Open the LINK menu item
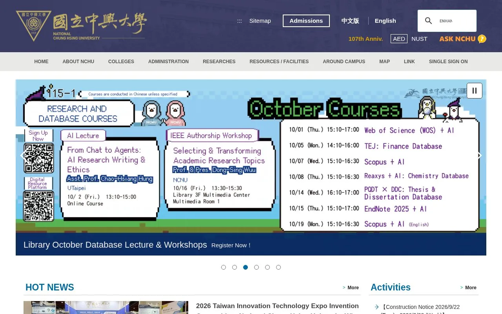502x314 pixels. point(409,62)
